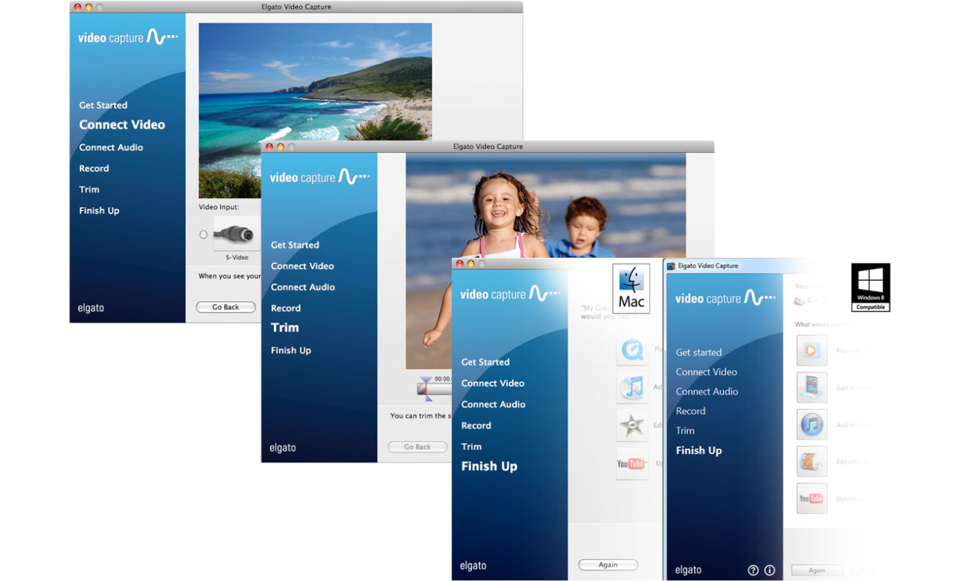Select Get Started in Mac Finish Up window
968x581 pixels.
pos(485,362)
